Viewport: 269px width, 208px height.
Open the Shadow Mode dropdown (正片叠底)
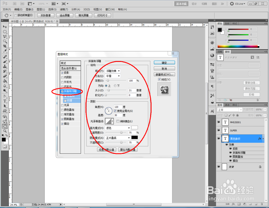pos(118,138)
